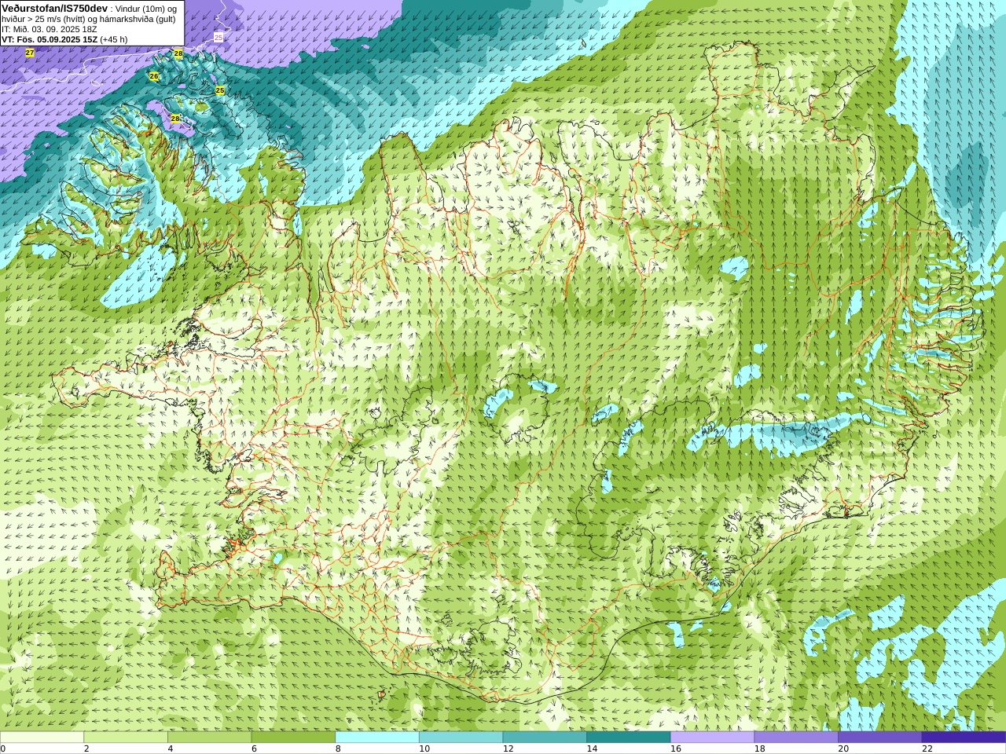Click the yellow gust label 25
This screenshot has height=754, width=1006.
click(220, 90)
